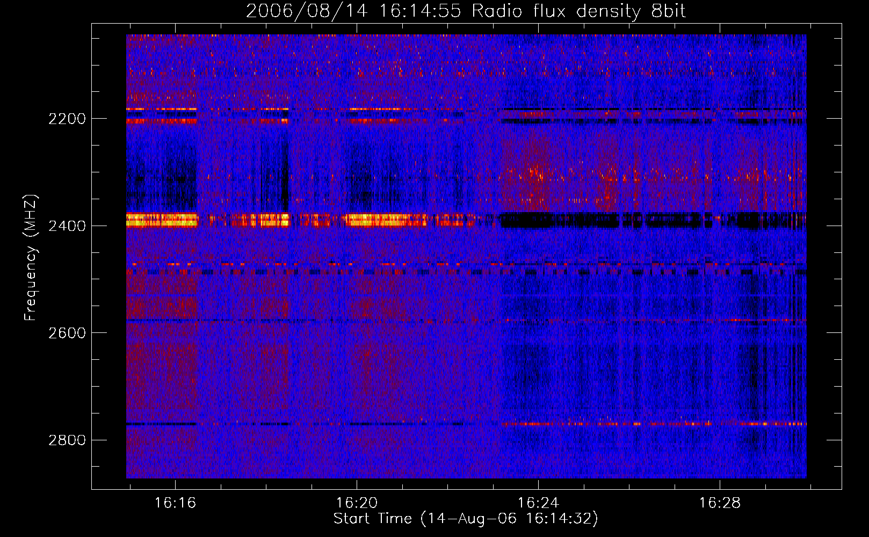
Task: Click the 16:28 time tick label
Action: 720,503
